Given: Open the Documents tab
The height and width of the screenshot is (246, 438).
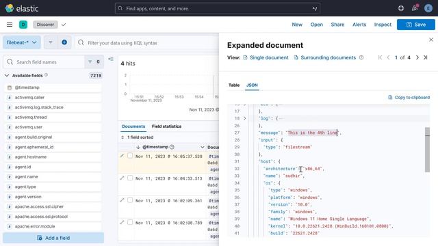Looking at the screenshot, I should pyautogui.click(x=133, y=126).
